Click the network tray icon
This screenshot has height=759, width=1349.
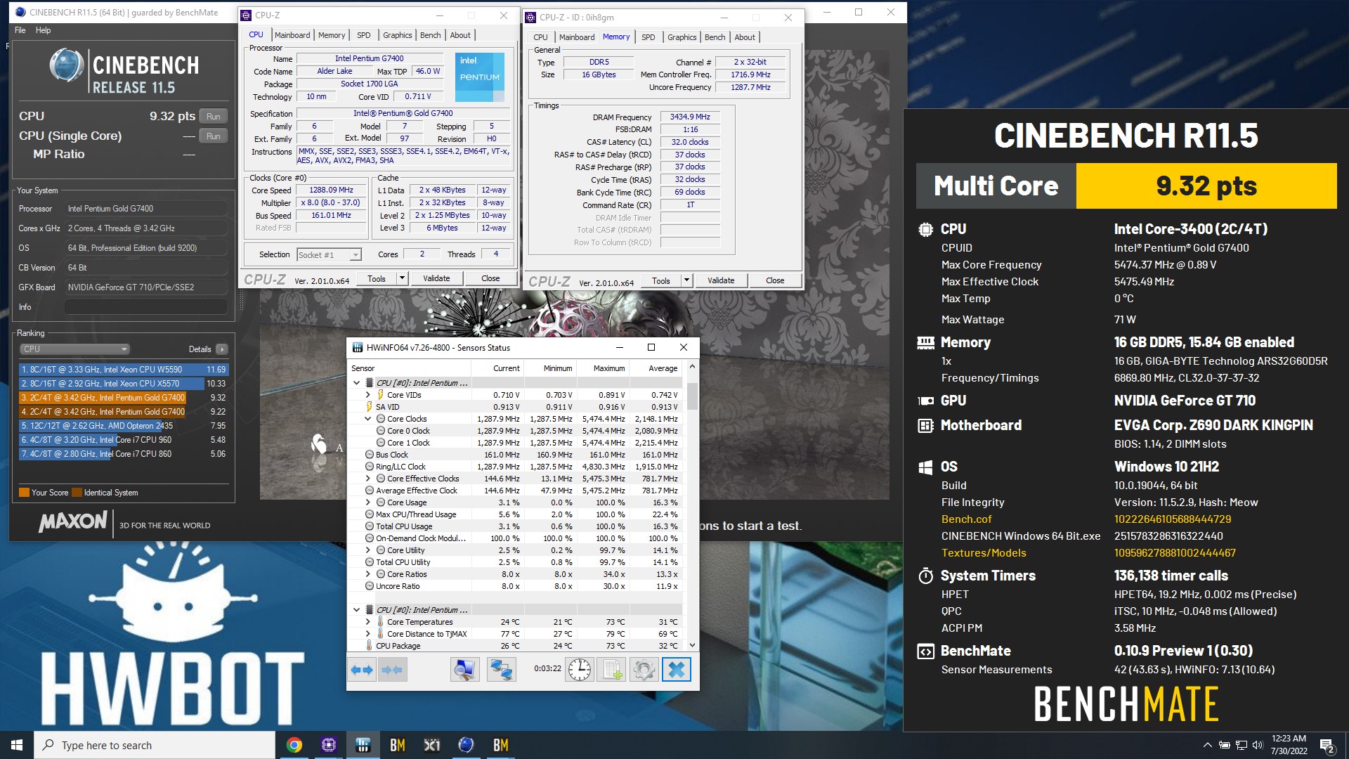[x=1241, y=745]
